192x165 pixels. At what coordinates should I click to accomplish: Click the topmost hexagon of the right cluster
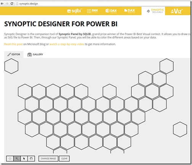166,66
